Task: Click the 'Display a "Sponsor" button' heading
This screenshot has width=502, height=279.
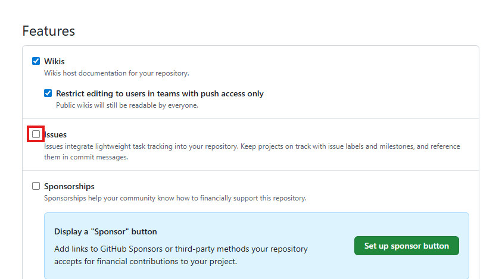Action: coord(105,231)
